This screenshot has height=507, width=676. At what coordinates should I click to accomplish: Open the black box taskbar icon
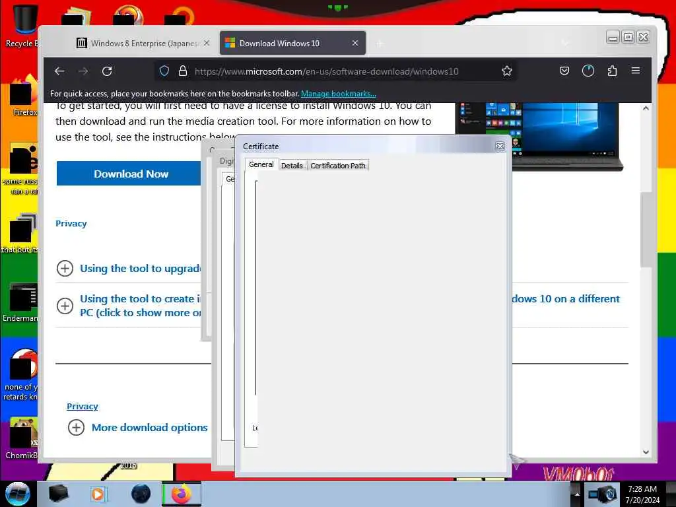click(x=59, y=494)
